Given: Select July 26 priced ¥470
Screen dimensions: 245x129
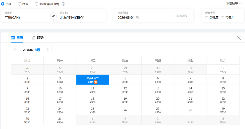Looking at the screenshot, I should click(27, 69).
